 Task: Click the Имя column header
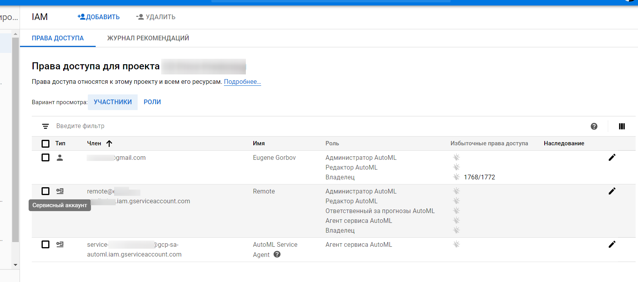pos(259,143)
